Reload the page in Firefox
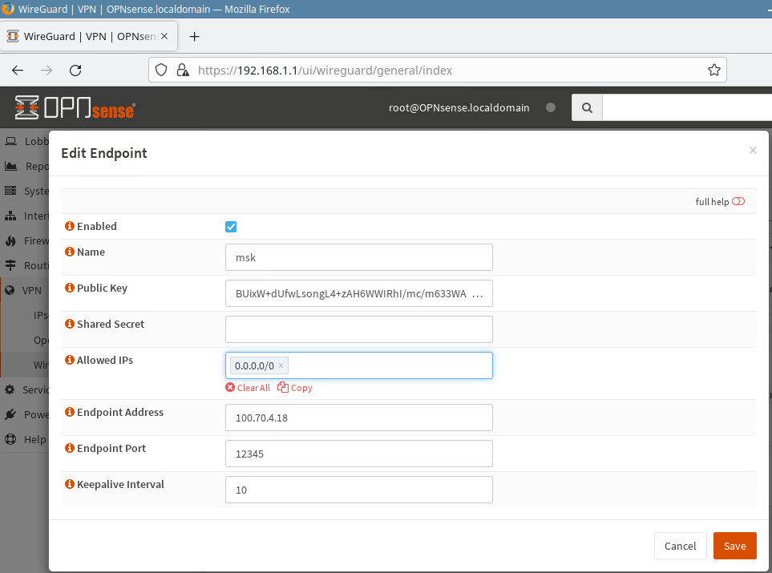 coord(75,70)
